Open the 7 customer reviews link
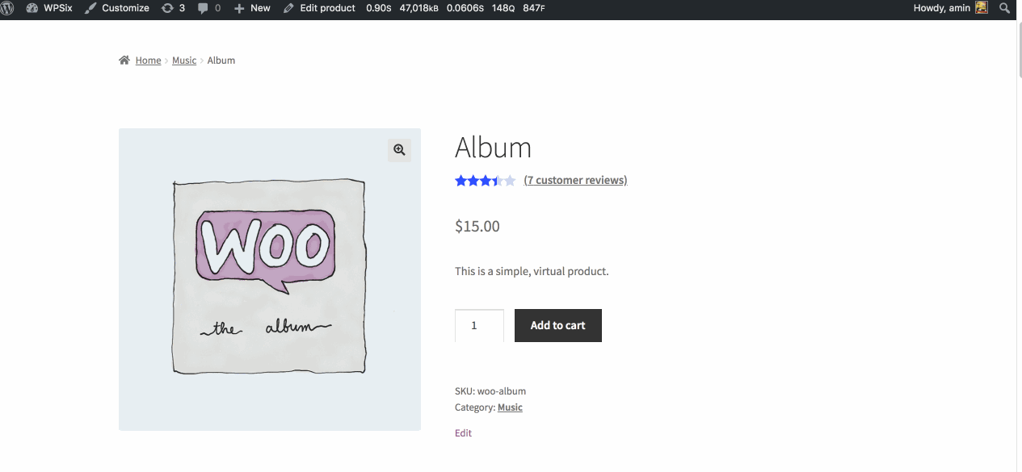The height and width of the screenshot is (472, 1022). [575, 180]
